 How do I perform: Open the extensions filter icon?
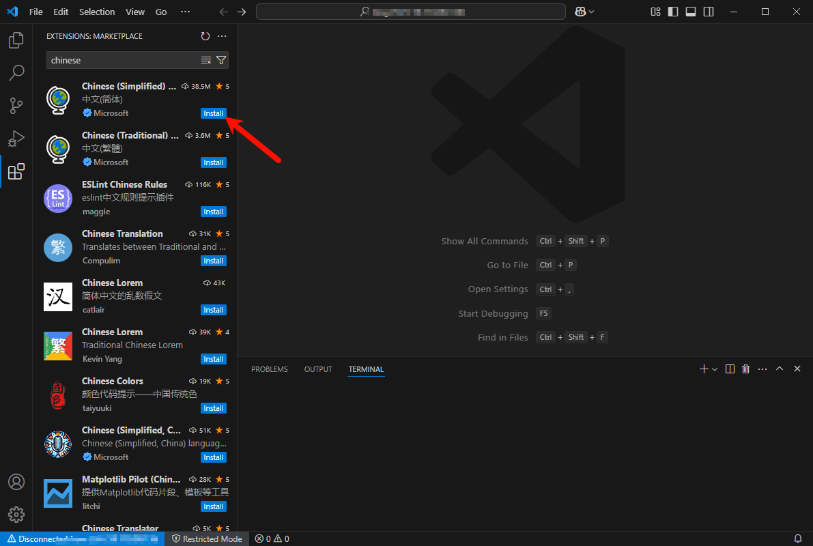pyautogui.click(x=221, y=60)
